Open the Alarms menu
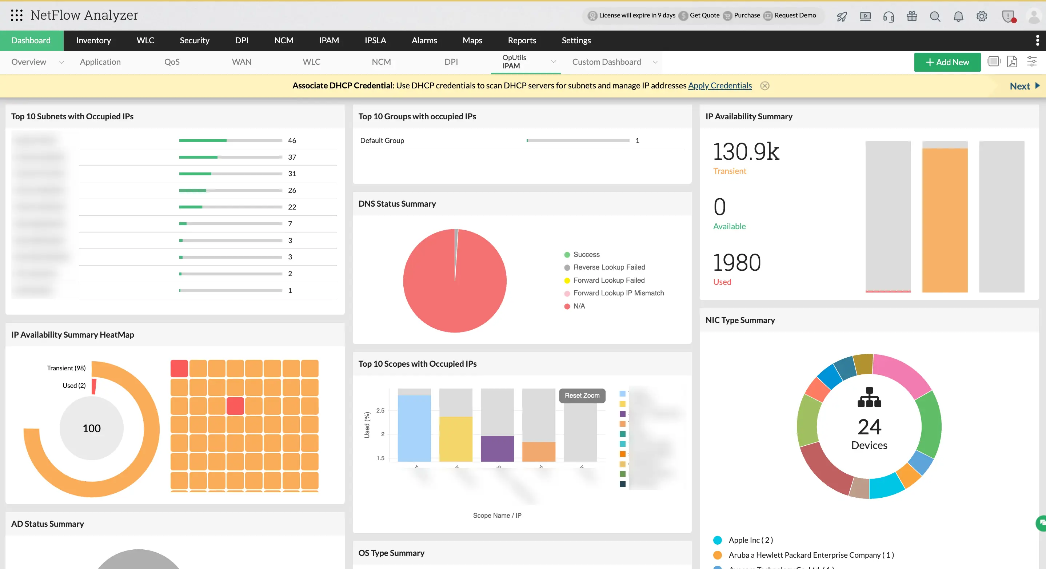1046x569 pixels. [x=424, y=40]
